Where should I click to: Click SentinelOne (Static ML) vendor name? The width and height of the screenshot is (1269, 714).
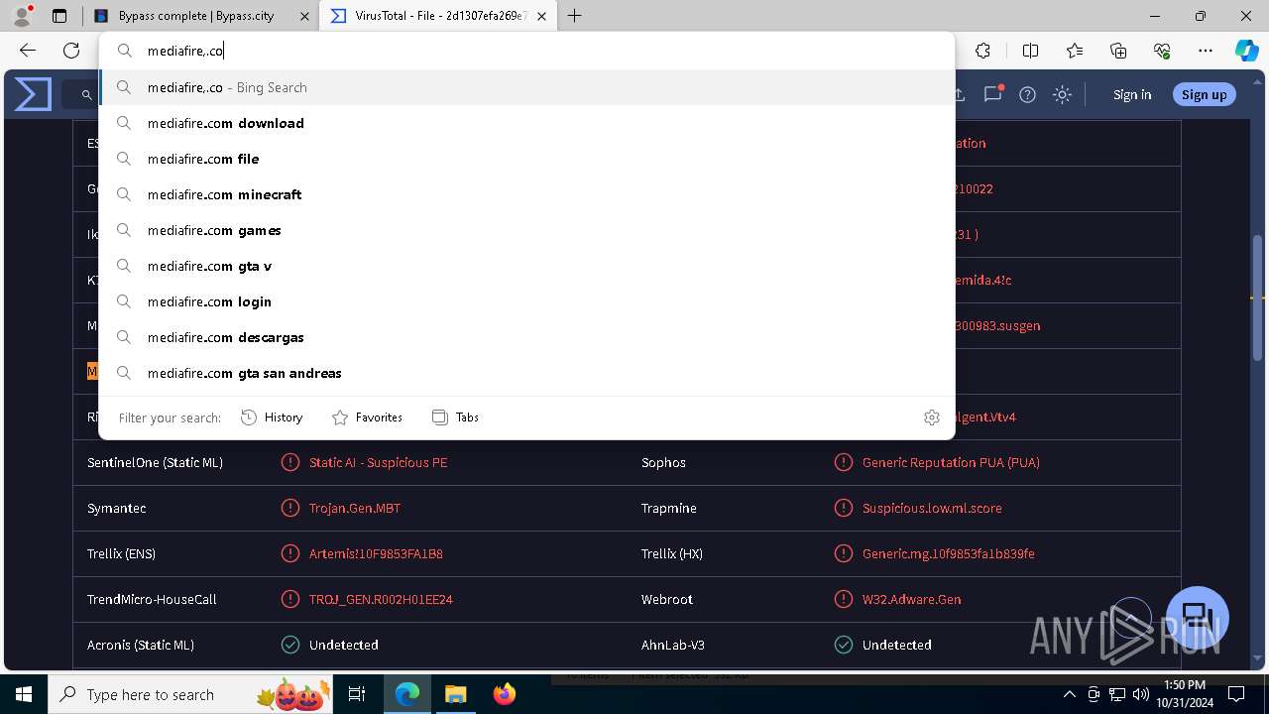tap(155, 462)
